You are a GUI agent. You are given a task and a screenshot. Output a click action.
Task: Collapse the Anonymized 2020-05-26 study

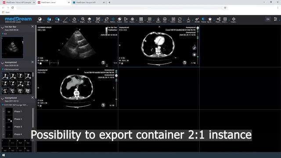click(x=2, y=63)
